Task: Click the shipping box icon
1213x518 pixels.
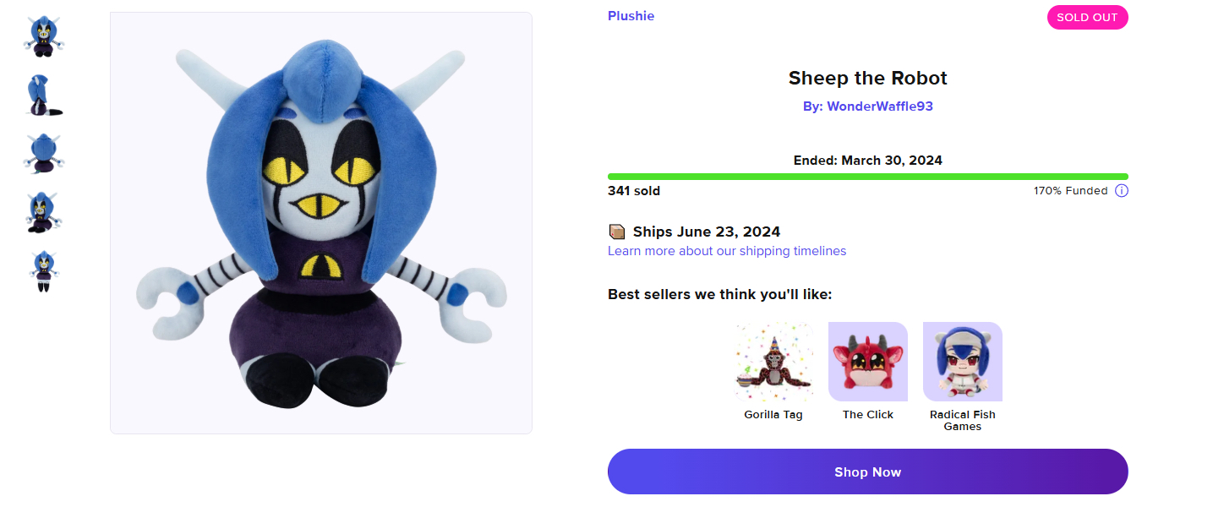Action: click(x=617, y=232)
